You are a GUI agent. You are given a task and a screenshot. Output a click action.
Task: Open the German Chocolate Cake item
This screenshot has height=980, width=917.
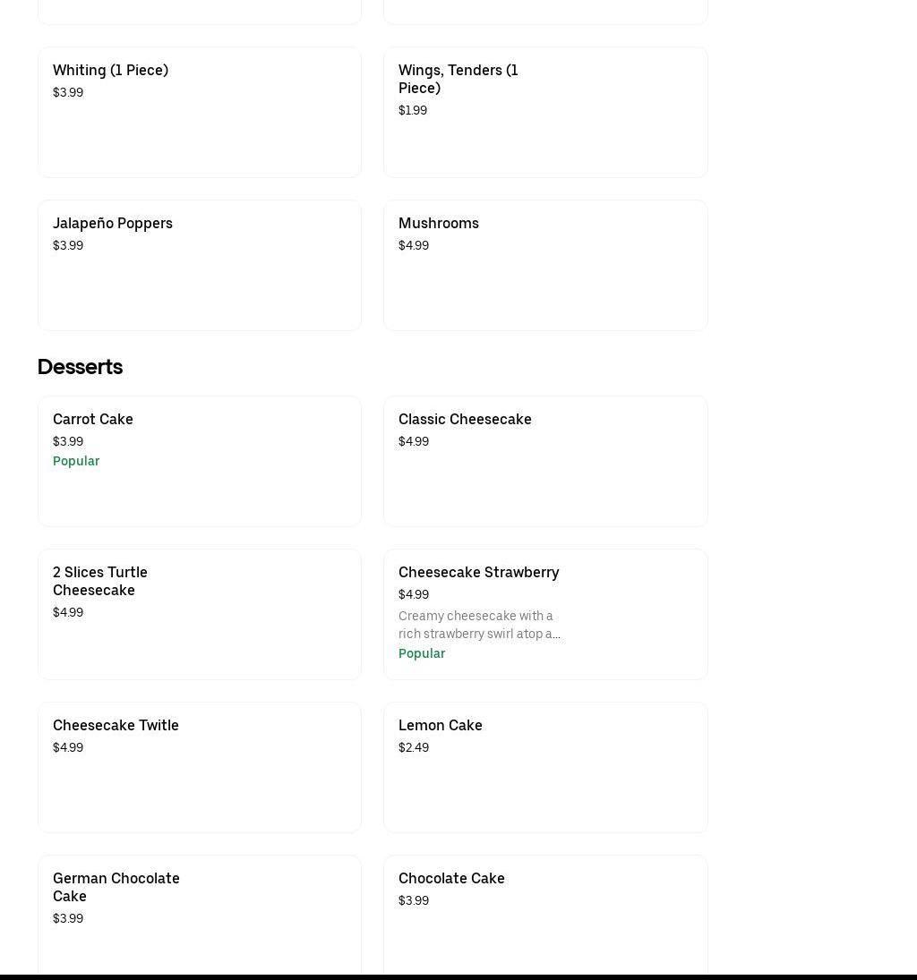click(x=200, y=915)
